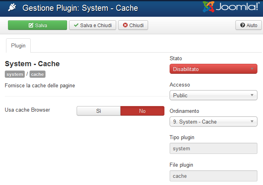This screenshot has height=185, width=263.
Task: Click the 'system' gray label badge
Action: [15, 74]
